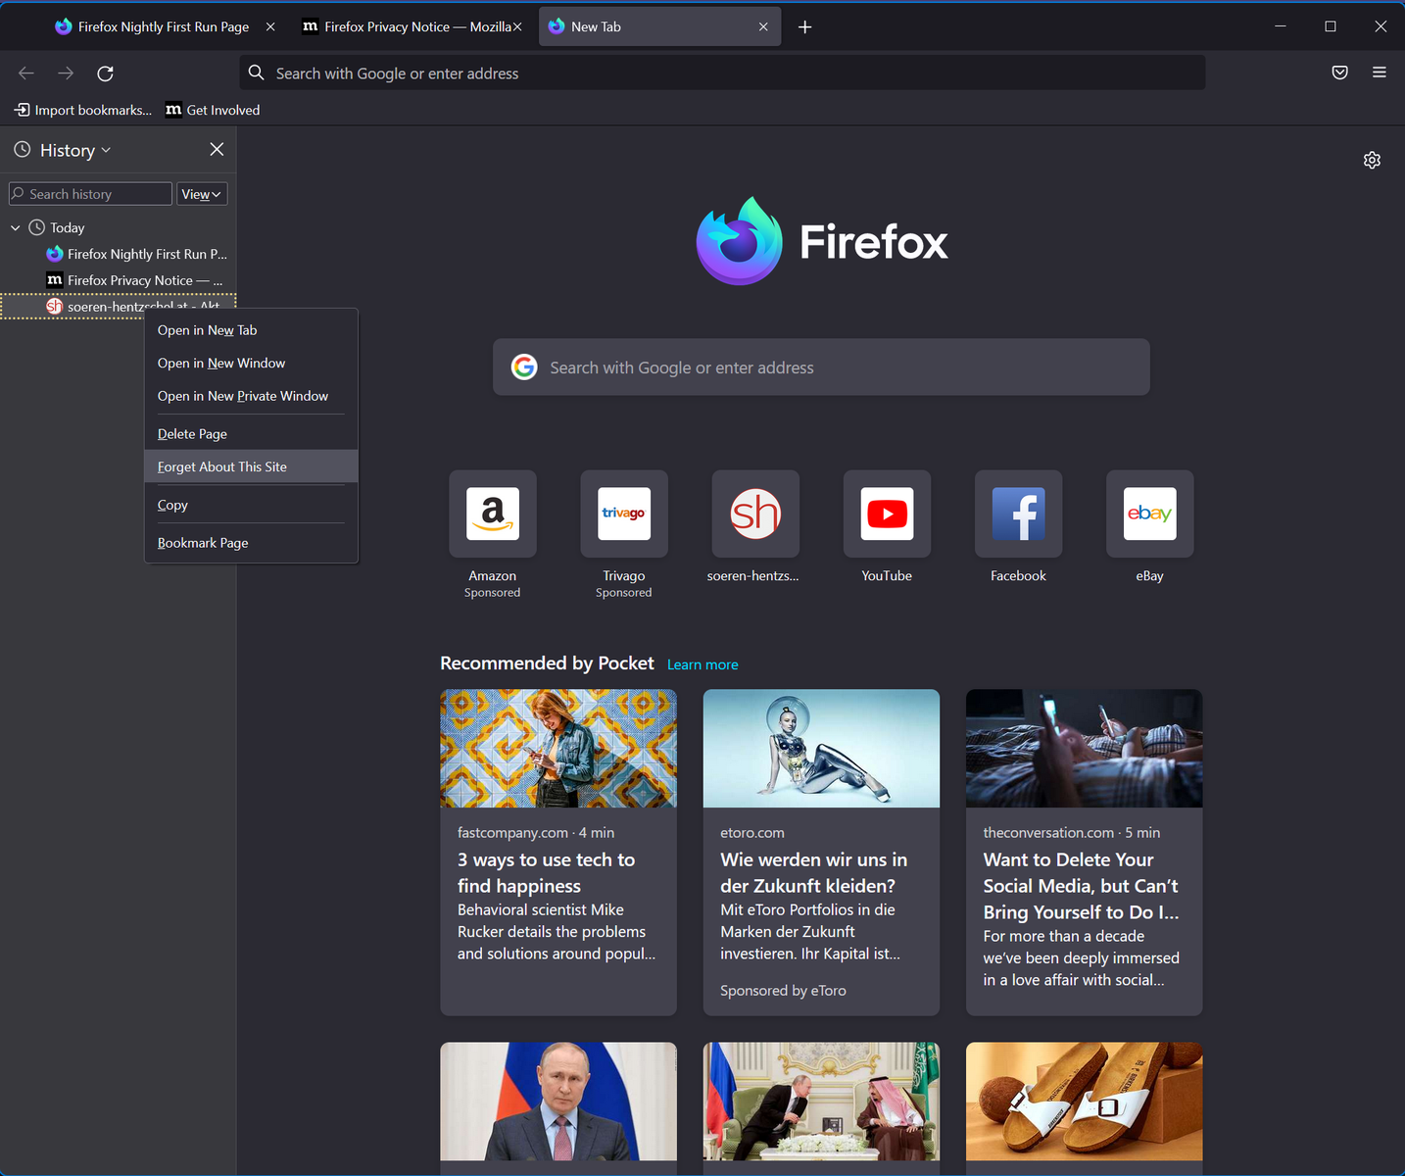Click the Amazon sponsored shortcut
Image resolution: width=1405 pixels, height=1176 pixels.
[493, 514]
